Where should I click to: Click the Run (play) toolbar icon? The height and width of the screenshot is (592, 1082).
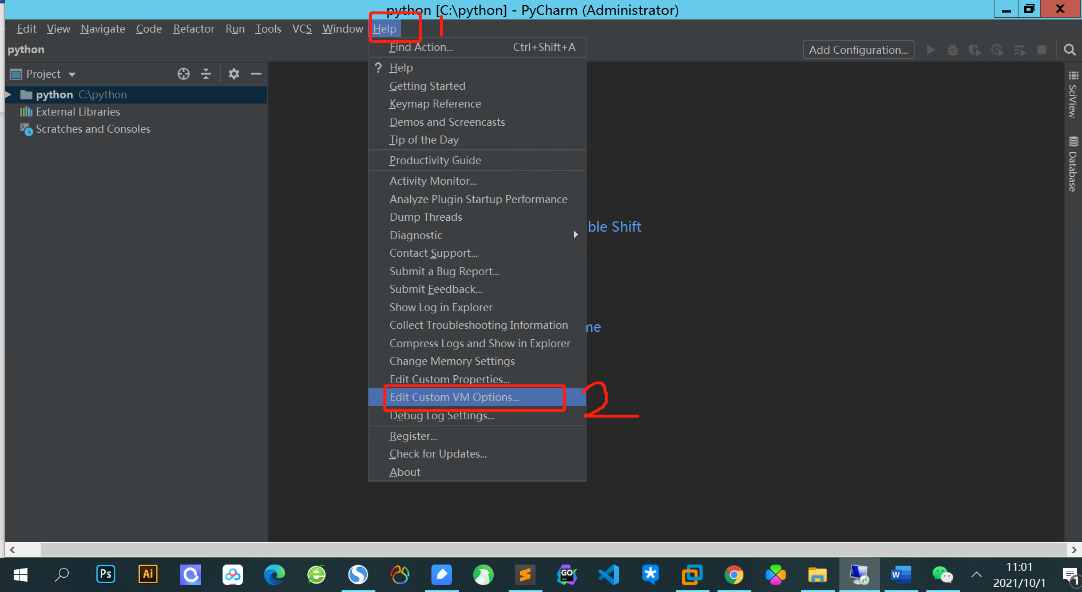(x=931, y=50)
